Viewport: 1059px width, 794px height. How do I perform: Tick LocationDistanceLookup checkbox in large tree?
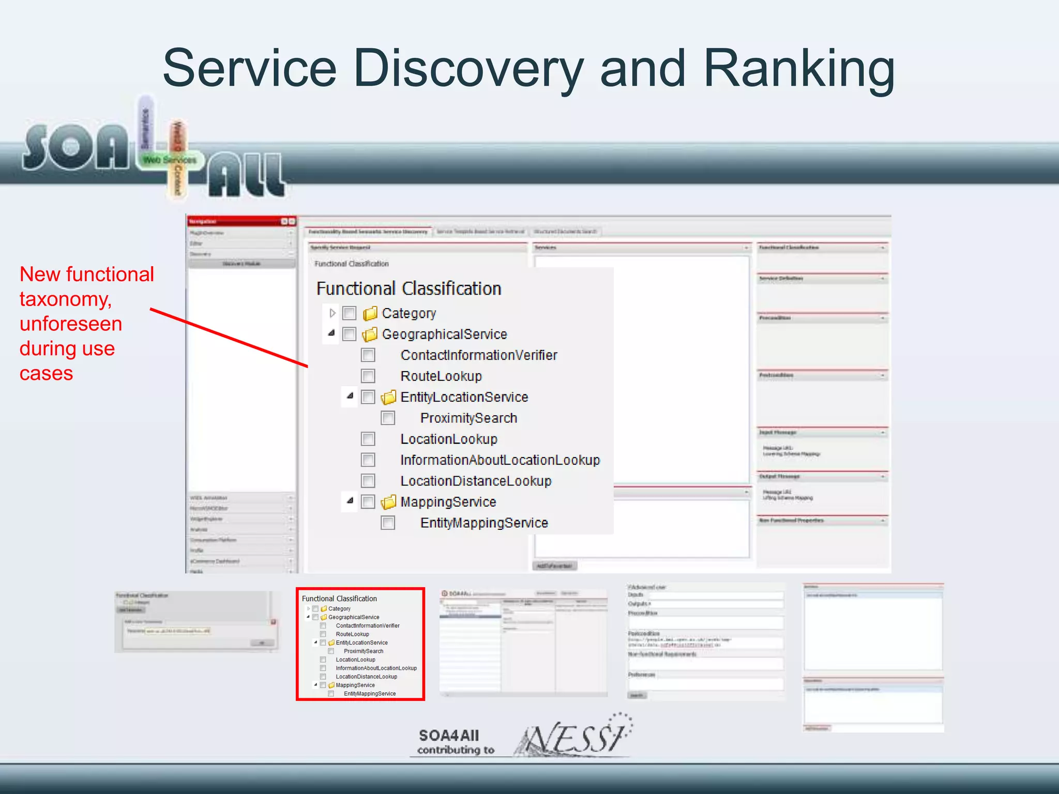368,481
